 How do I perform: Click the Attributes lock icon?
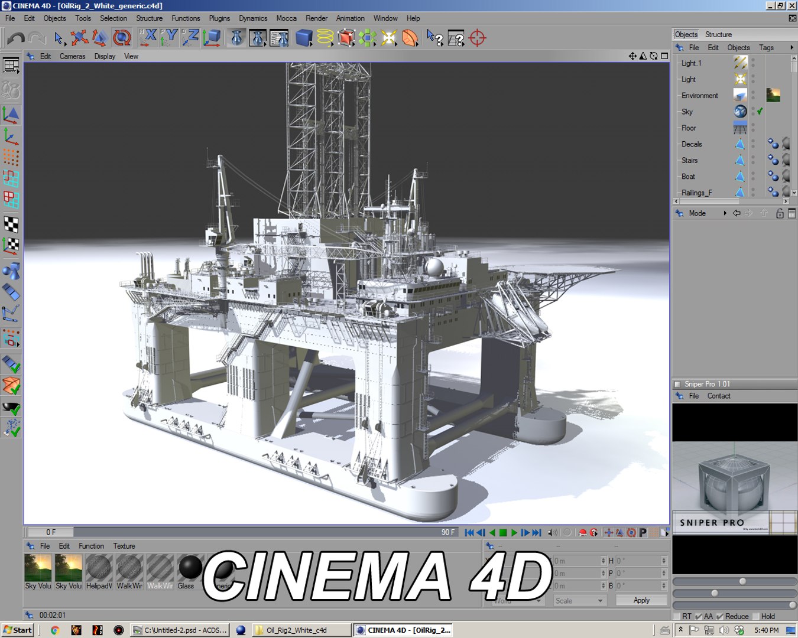pyautogui.click(x=780, y=213)
